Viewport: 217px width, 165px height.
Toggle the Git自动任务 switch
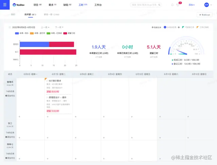click(x=165, y=27)
